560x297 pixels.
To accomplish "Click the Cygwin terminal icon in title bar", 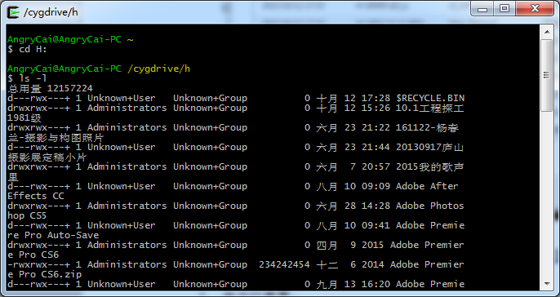I will pyautogui.click(x=13, y=12).
